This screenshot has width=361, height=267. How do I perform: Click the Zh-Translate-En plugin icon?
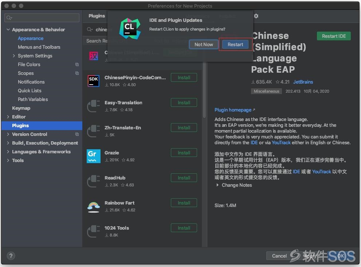(94, 131)
